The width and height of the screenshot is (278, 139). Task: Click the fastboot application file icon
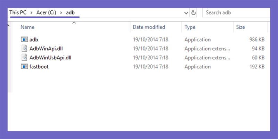point(24,66)
